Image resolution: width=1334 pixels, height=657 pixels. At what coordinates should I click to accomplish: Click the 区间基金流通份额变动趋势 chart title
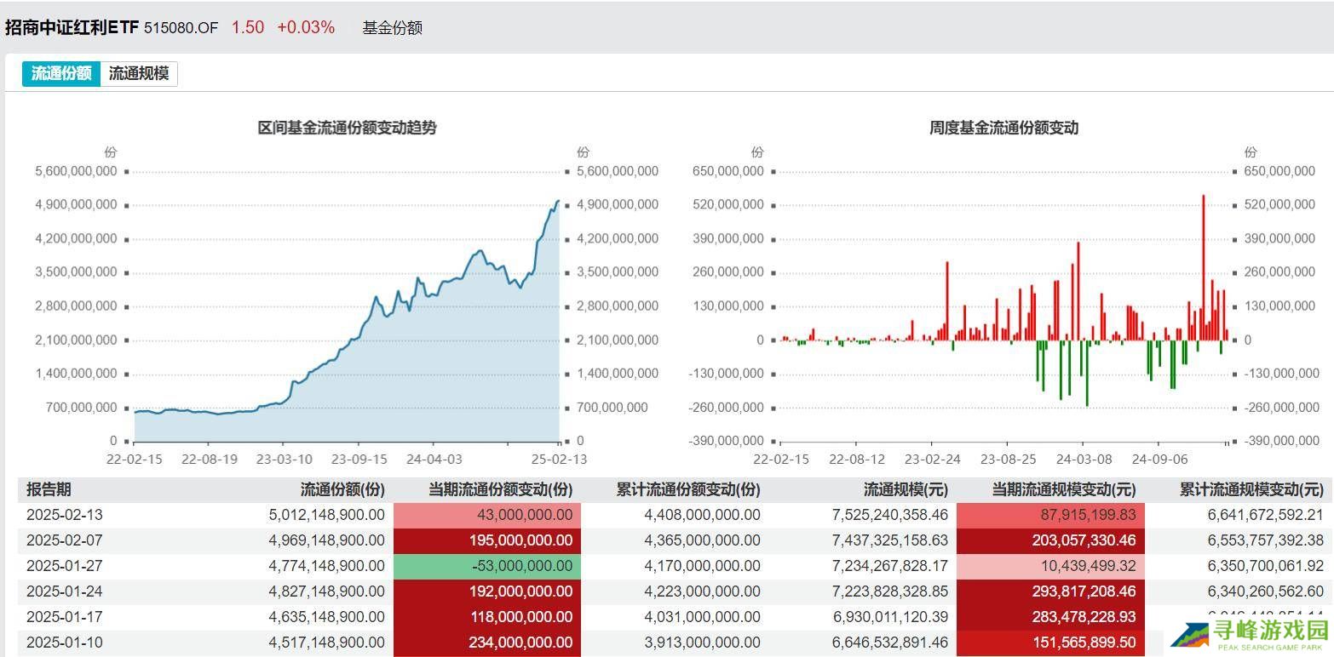tap(348, 128)
